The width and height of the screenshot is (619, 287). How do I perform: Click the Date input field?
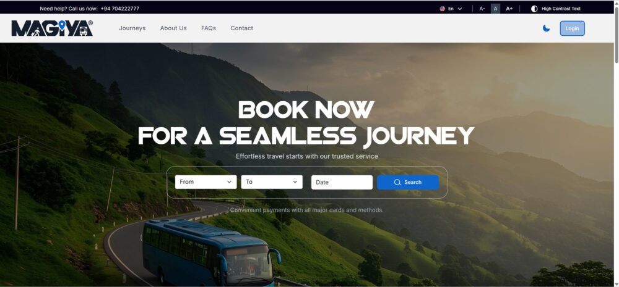(x=342, y=182)
